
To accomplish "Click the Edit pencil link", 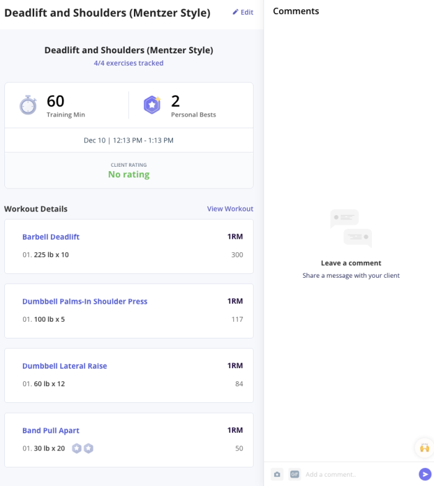I will [x=243, y=12].
